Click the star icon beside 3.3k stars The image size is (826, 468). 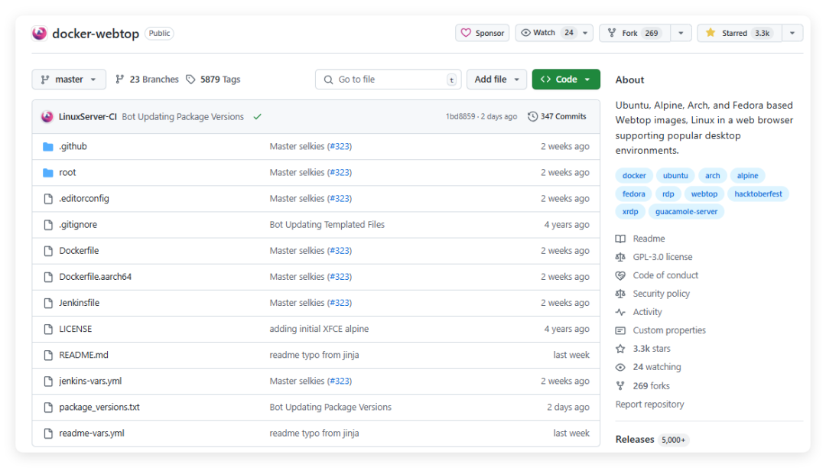[620, 349]
